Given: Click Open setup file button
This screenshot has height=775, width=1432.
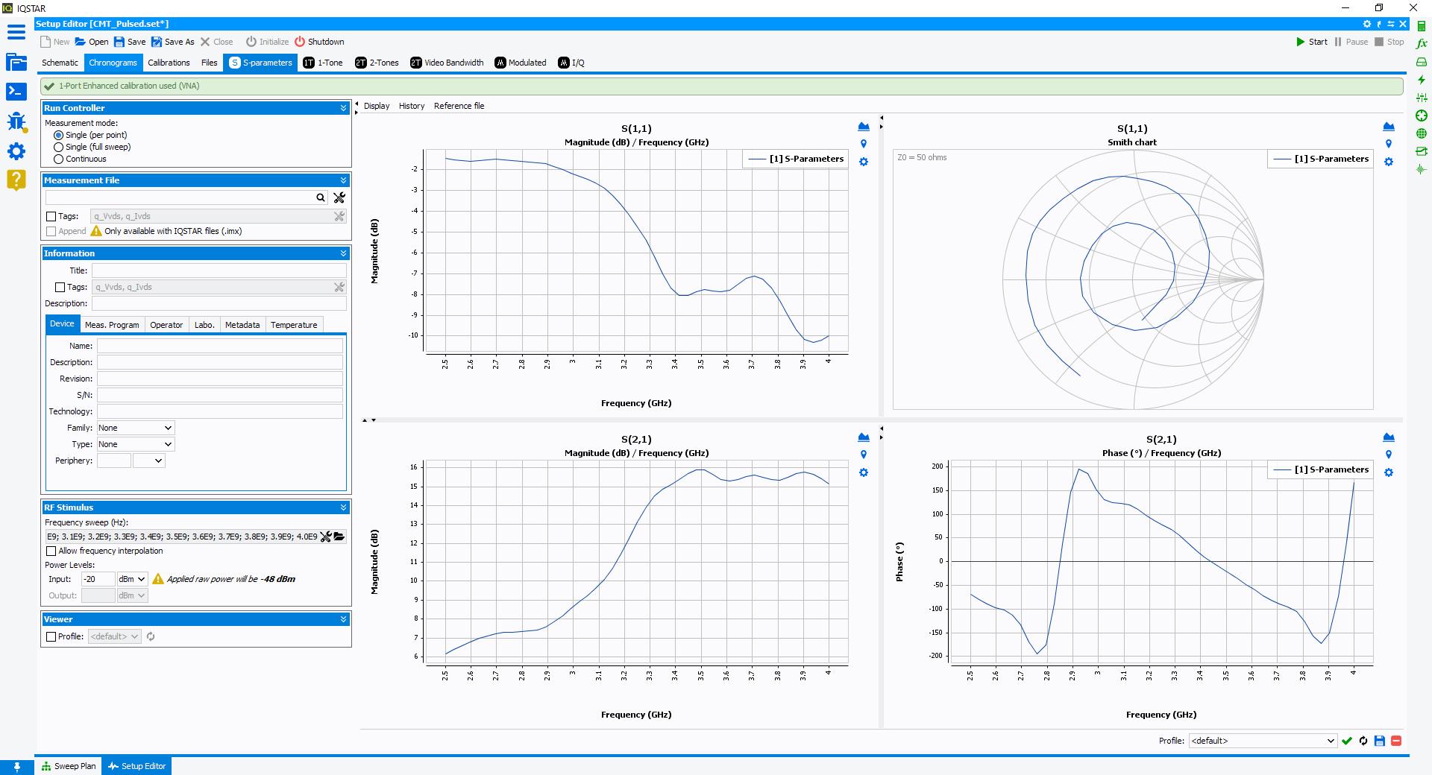Looking at the screenshot, I should point(92,42).
